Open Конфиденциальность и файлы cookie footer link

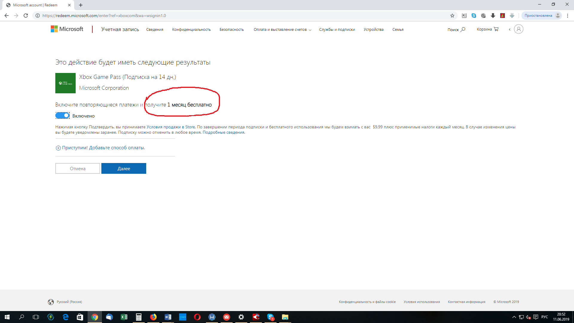[x=367, y=302]
